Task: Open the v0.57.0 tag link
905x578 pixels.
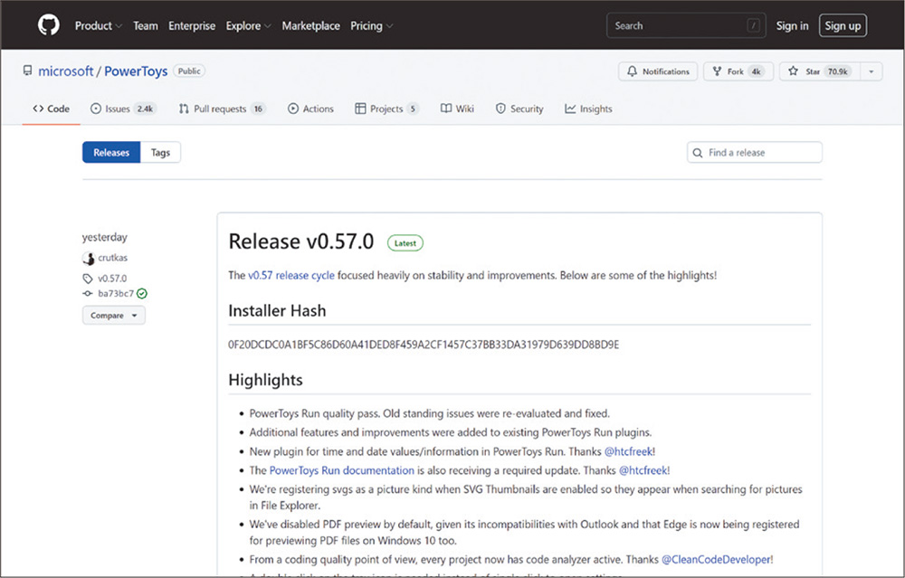Action: coord(112,278)
